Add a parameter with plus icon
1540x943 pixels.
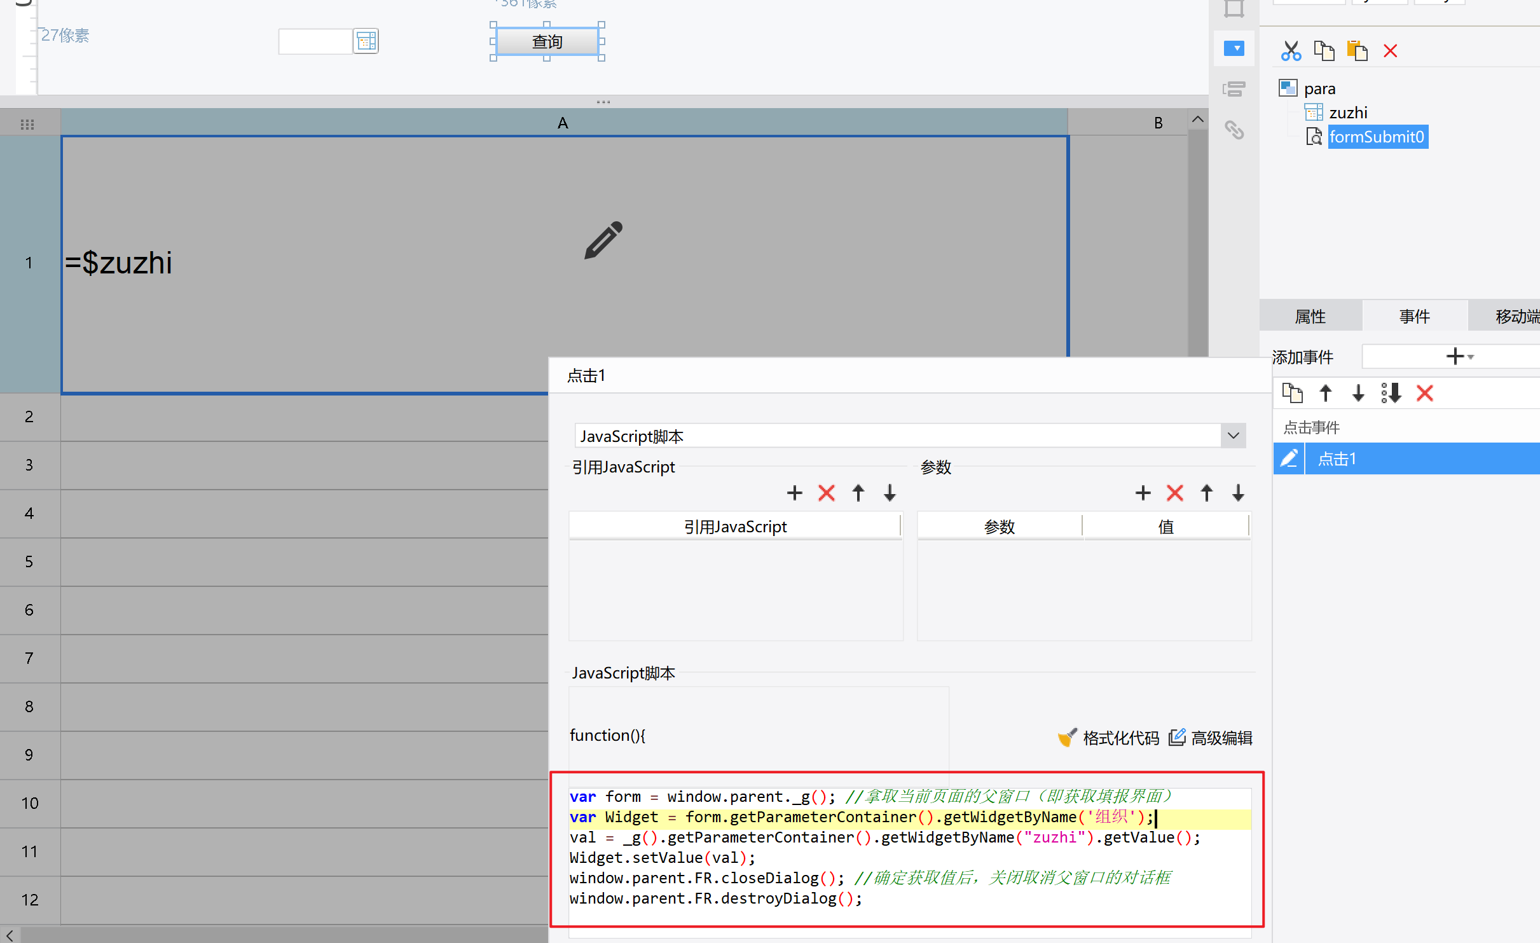[1143, 493]
